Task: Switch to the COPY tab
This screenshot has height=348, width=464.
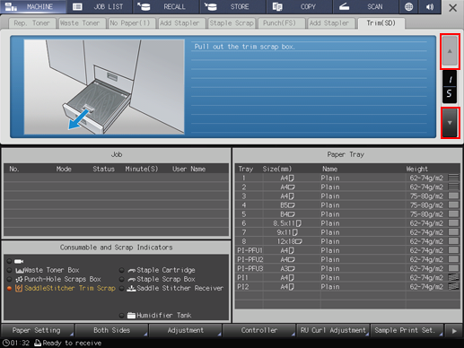Action: (299, 6)
